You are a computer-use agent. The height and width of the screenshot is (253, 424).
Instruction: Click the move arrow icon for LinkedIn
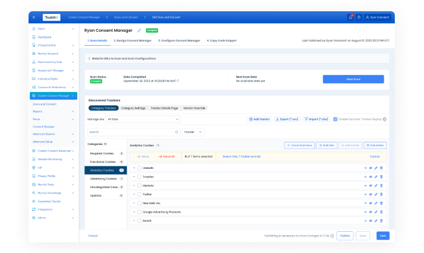coord(365,168)
